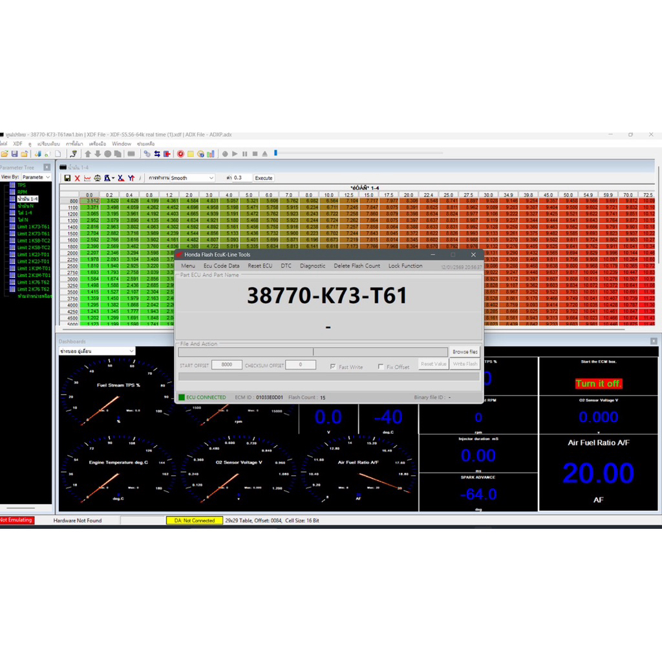Select Limit 1 K73-T61 tree item

click(34, 227)
